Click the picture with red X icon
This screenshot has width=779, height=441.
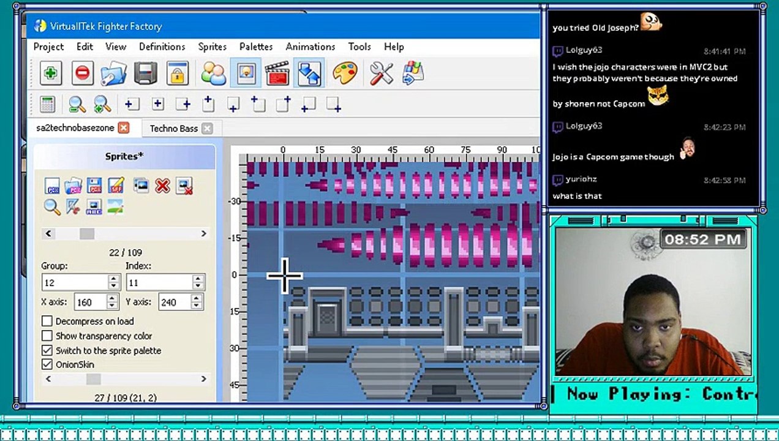(184, 186)
